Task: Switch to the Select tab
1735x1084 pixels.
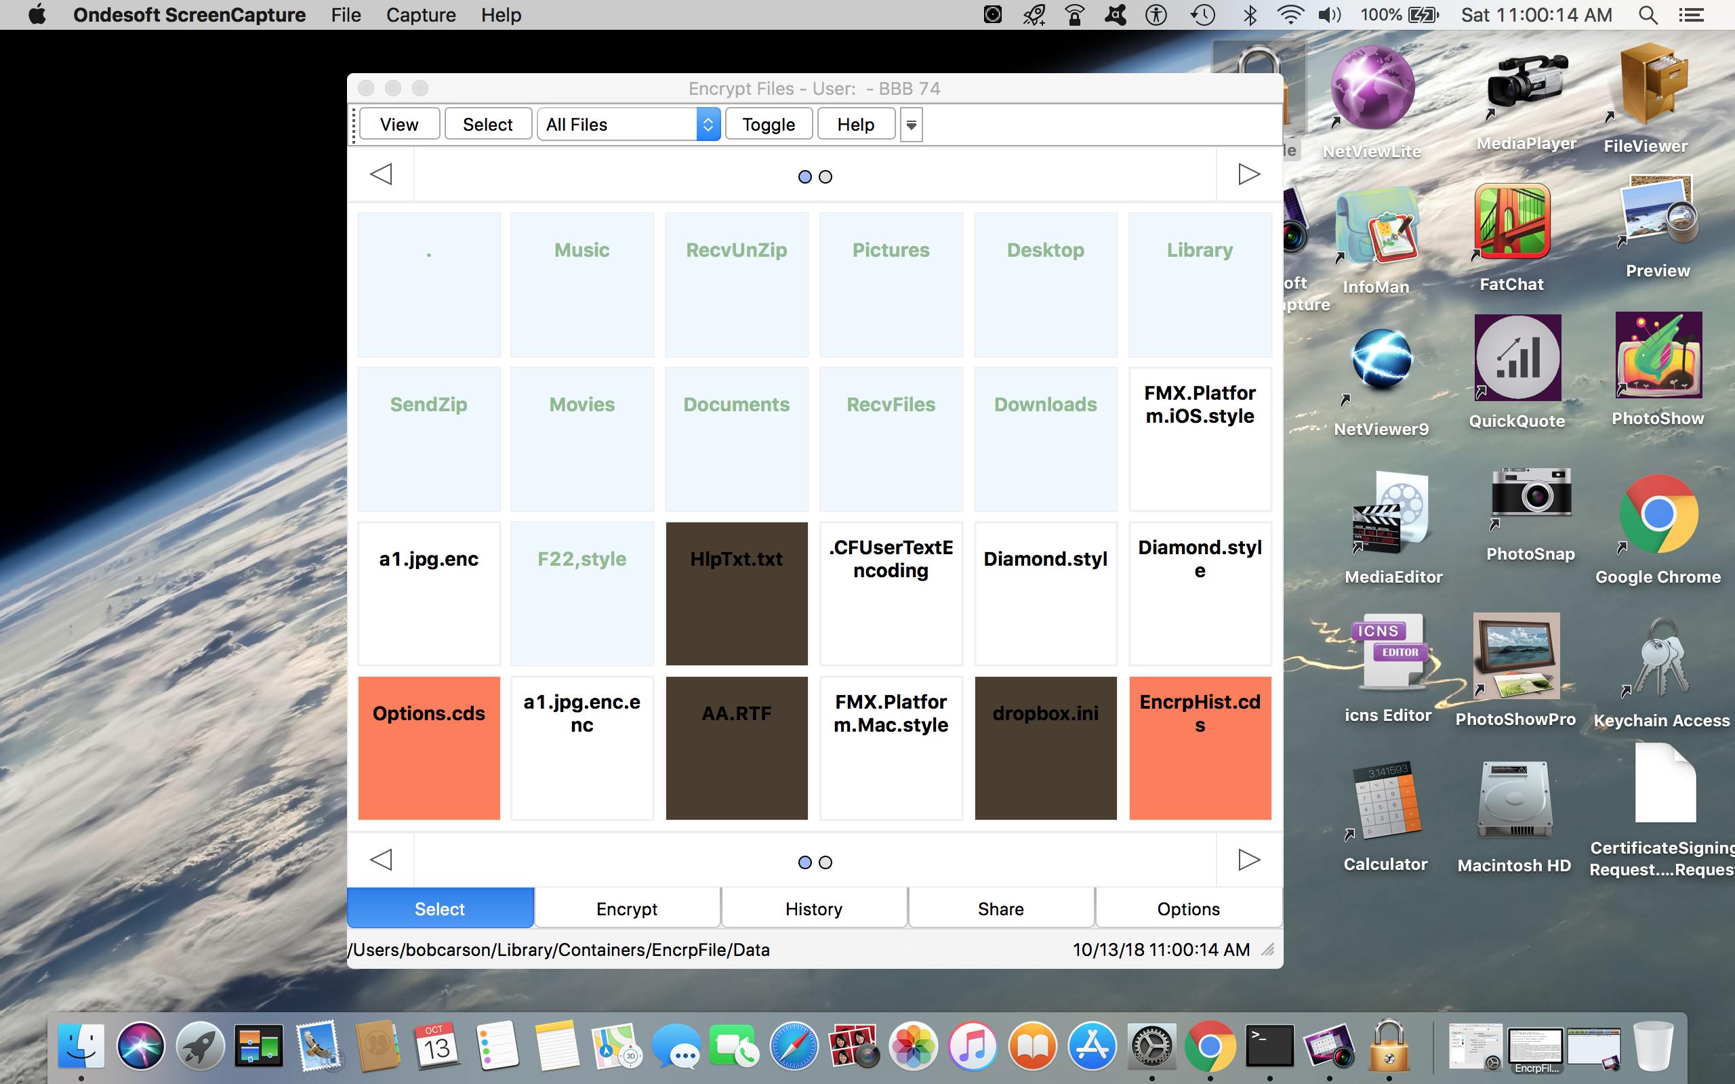Action: 441,909
